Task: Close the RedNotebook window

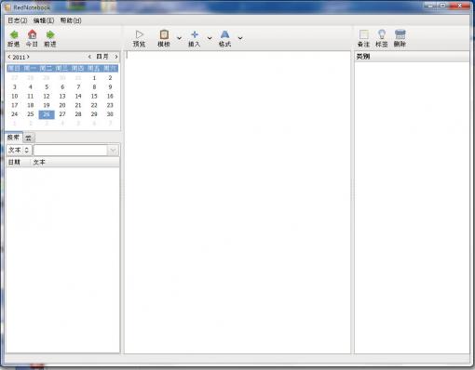Action: [459, 6]
